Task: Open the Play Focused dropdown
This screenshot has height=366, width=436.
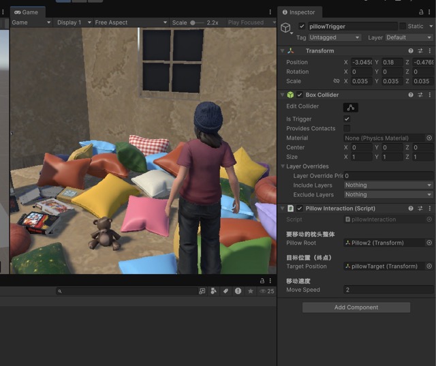Action: pyautogui.click(x=251, y=22)
